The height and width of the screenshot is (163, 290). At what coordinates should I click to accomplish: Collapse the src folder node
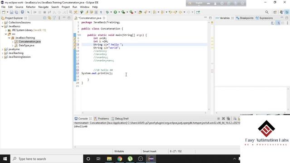(x=6, y=34)
